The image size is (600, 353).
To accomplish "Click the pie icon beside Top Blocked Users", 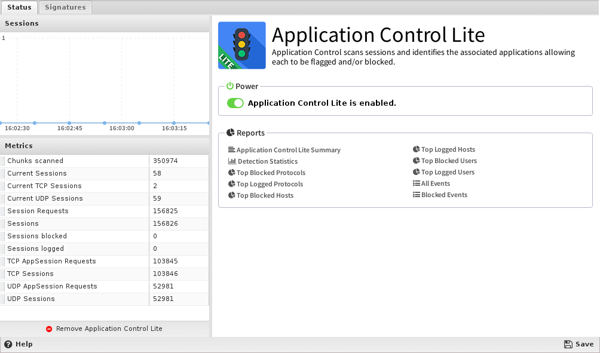I will [x=417, y=161].
